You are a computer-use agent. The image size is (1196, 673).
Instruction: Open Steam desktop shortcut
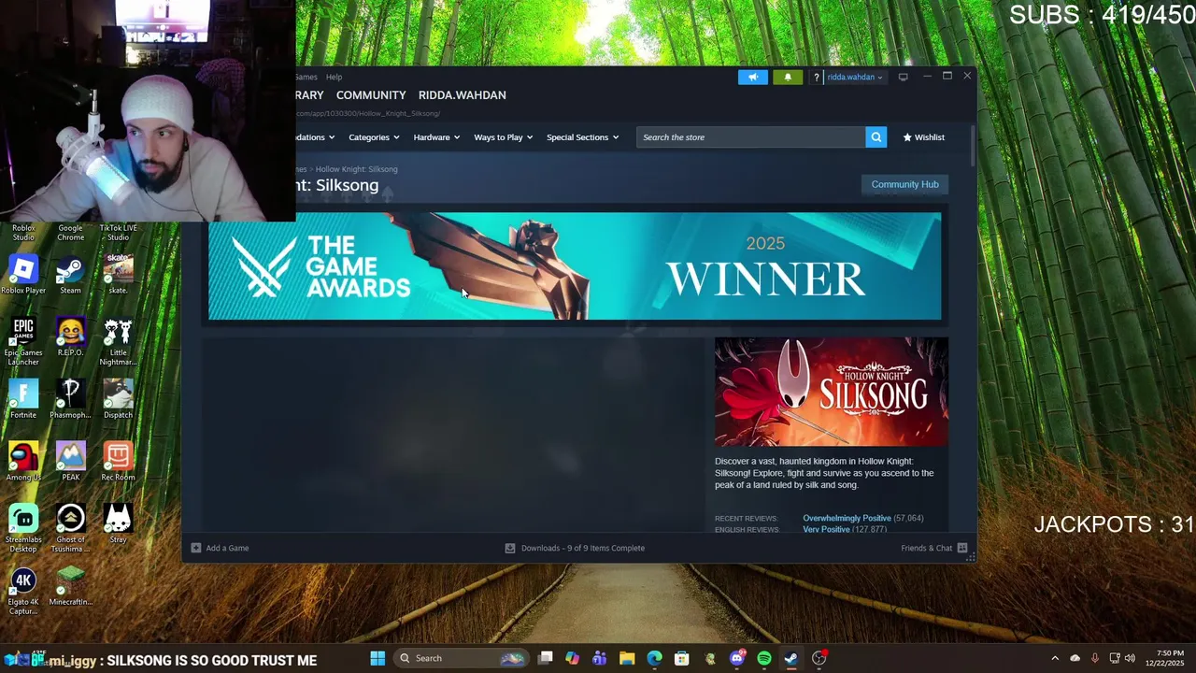pyautogui.click(x=70, y=276)
